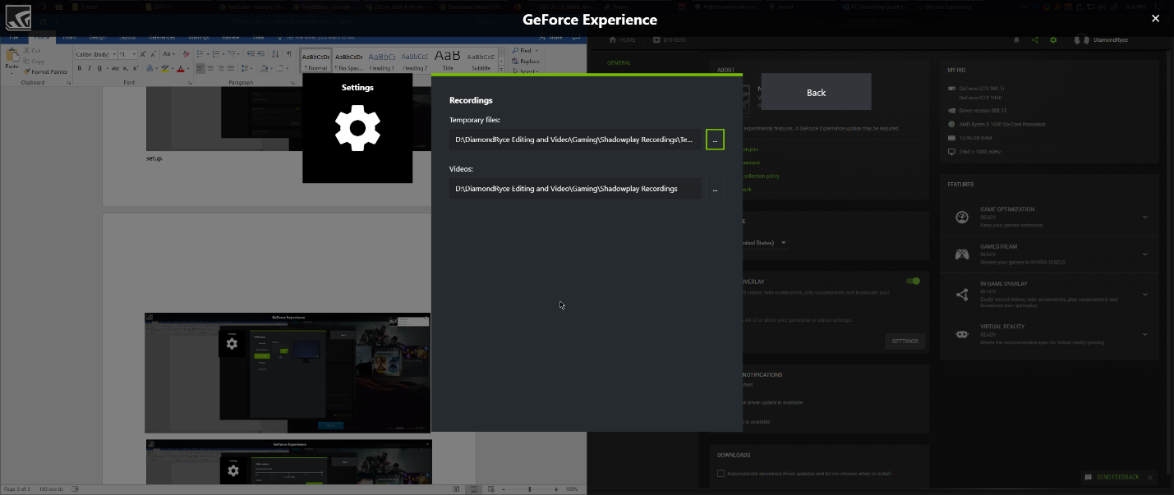Viewport: 1174px width, 495px height.
Task: Switch to the Drivers tab
Action: click(669, 39)
